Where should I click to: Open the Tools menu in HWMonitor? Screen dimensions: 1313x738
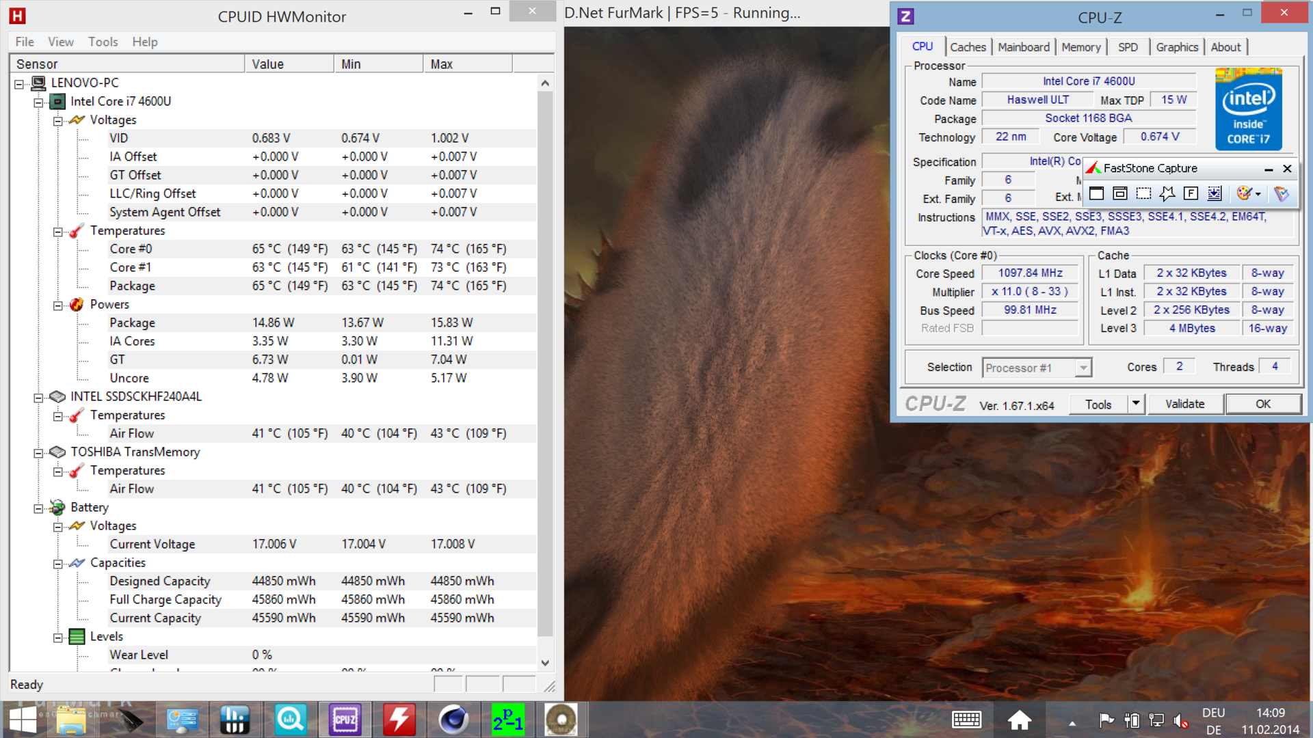[103, 42]
